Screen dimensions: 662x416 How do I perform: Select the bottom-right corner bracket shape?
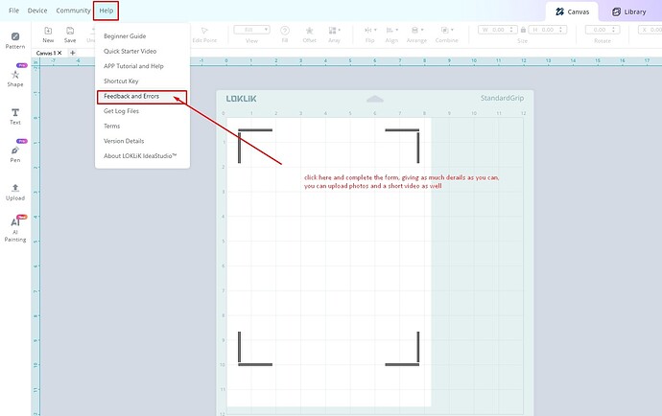click(402, 349)
